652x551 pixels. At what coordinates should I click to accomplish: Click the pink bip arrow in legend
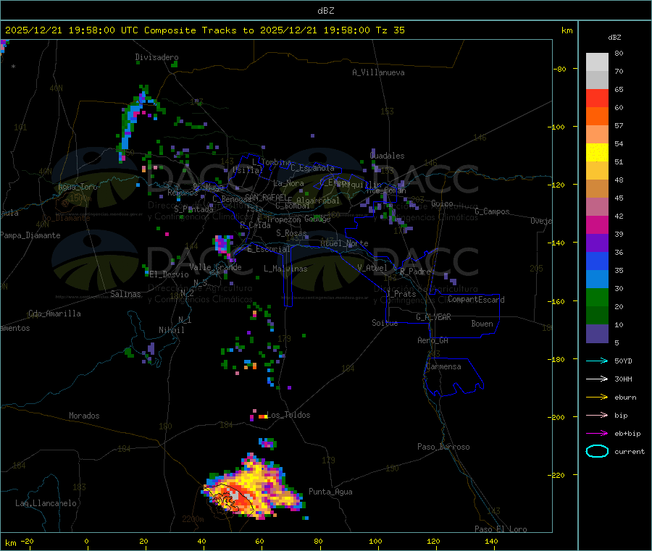click(x=597, y=415)
